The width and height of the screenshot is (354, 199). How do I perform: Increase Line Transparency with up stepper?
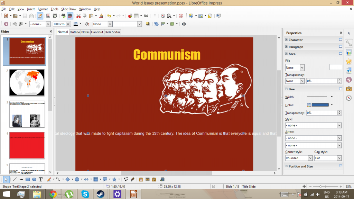pos(339,111)
